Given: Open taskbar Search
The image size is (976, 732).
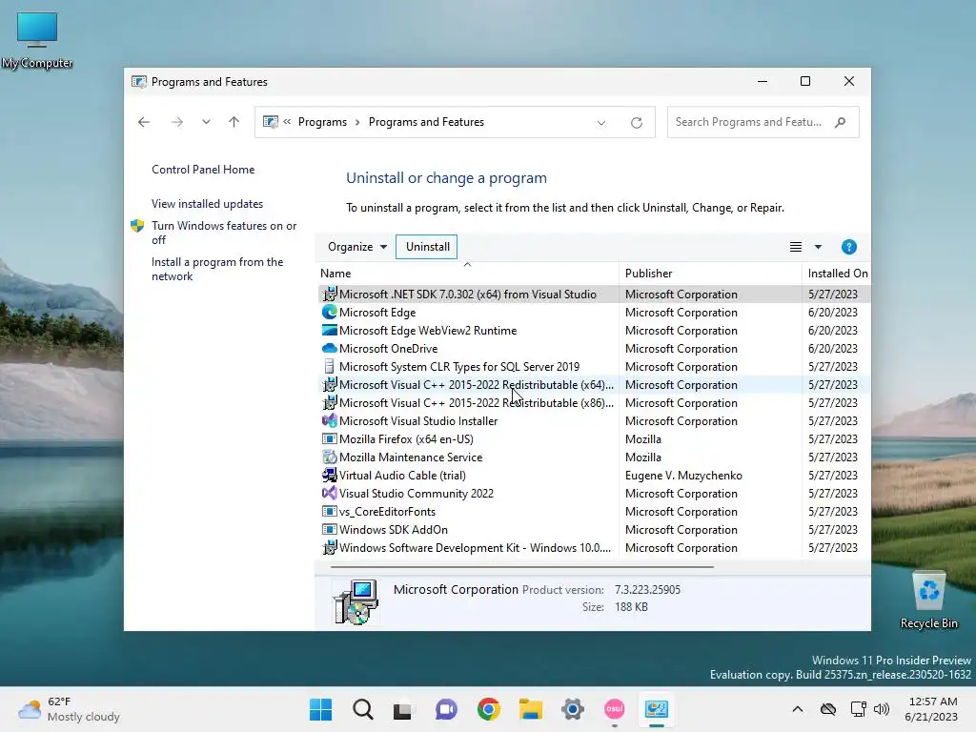Looking at the screenshot, I should tap(362, 709).
